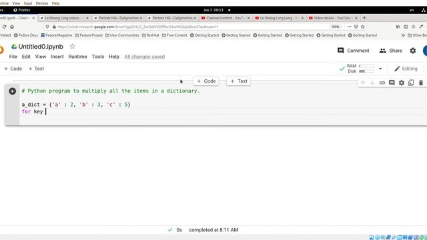Mirror cell in tab icon
427x240 pixels.
pos(411,83)
